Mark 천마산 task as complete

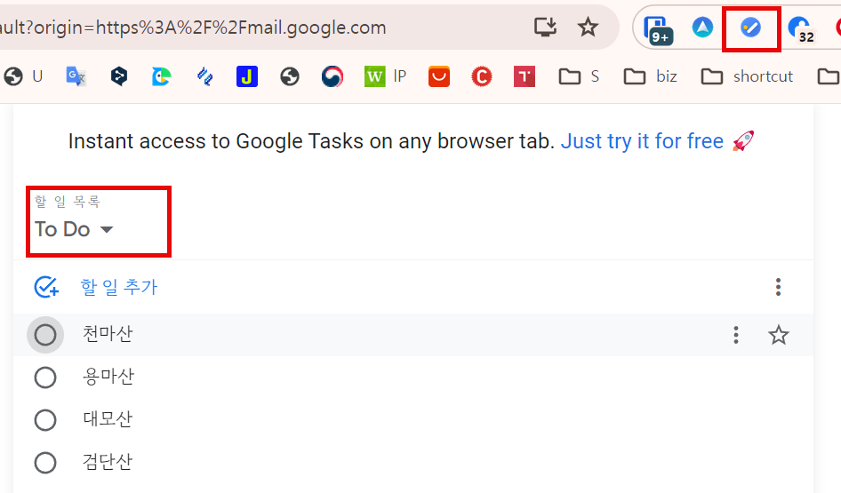pyautogui.click(x=45, y=335)
